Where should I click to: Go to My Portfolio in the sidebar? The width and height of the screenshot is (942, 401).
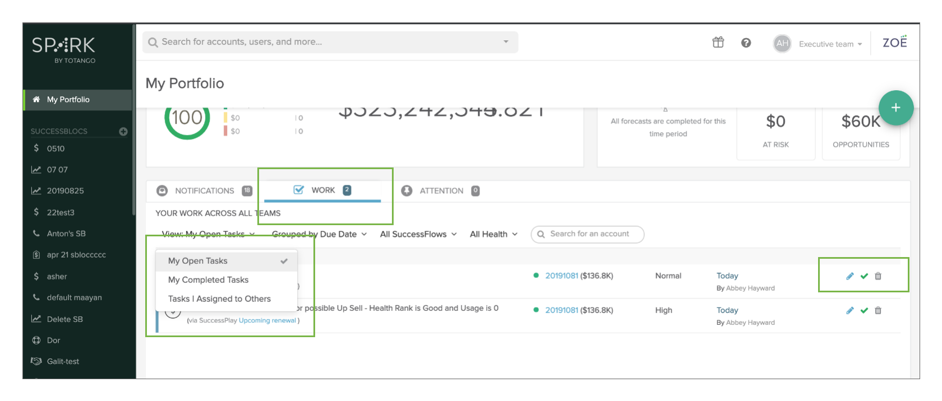(78, 100)
